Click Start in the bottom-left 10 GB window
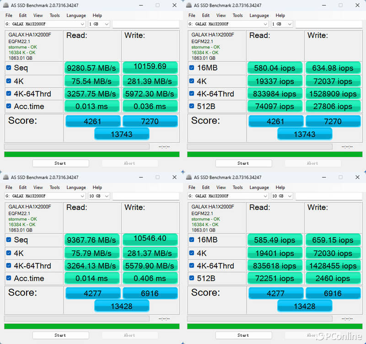Screen dimensions: 366x344 coord(60,335)
